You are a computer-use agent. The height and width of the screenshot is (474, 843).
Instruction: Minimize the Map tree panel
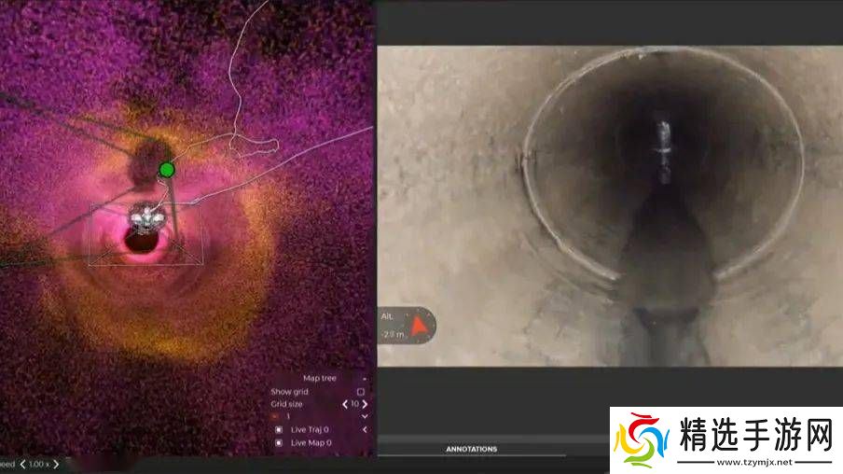364,379
